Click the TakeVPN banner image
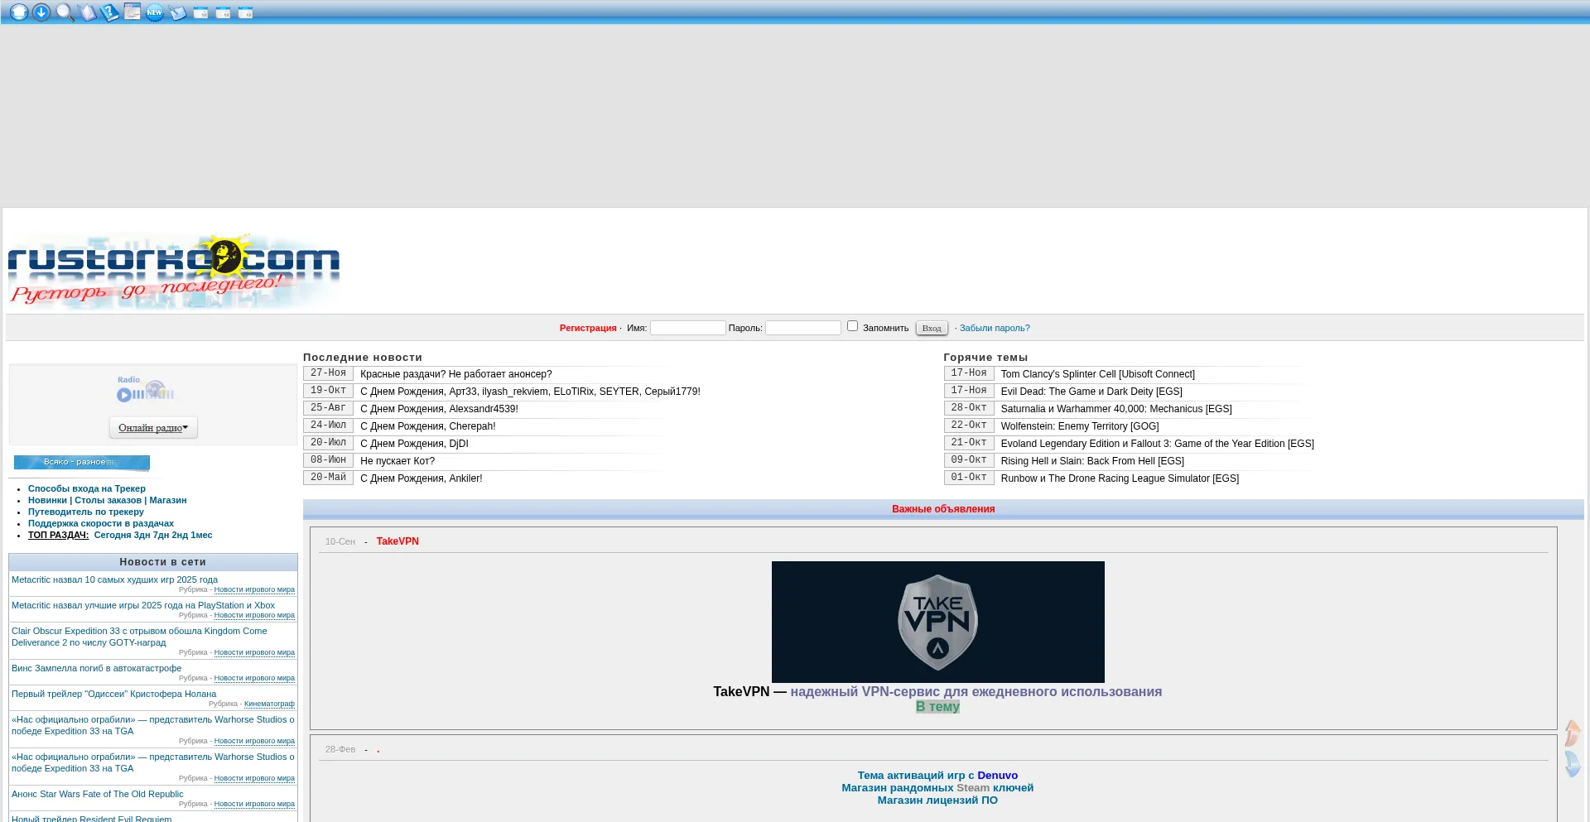 937,622
